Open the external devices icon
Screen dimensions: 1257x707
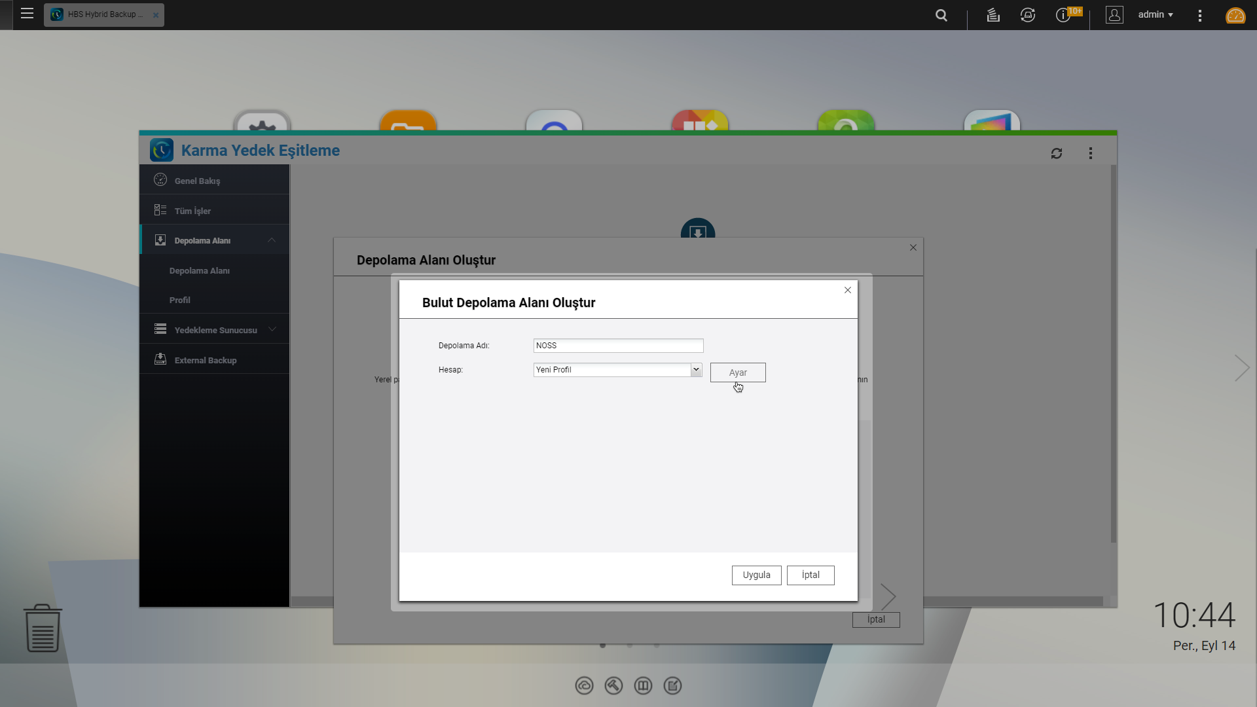(x=1027, y=15)
